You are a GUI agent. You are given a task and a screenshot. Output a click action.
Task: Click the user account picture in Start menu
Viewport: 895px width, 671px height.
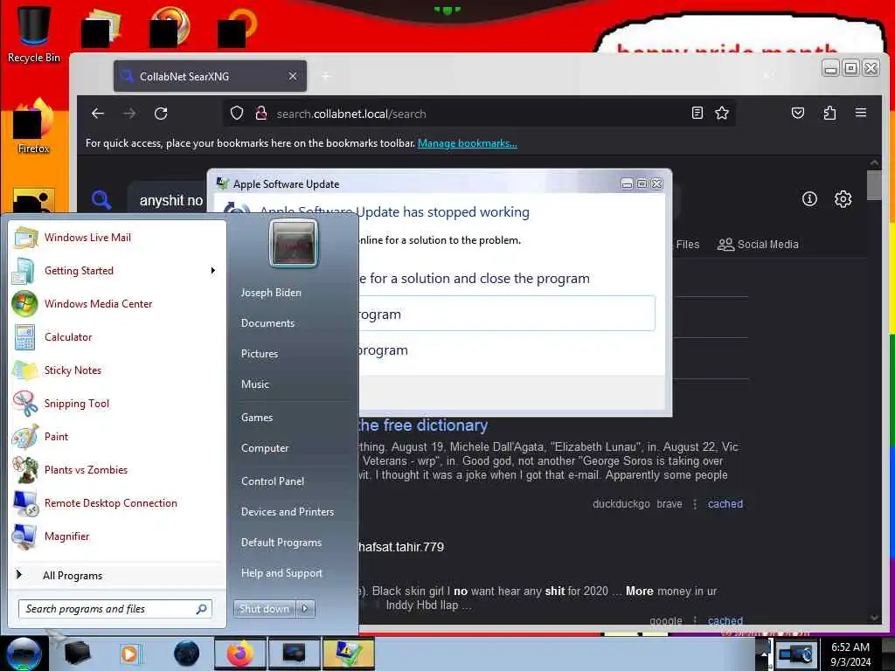coord(294,244)
